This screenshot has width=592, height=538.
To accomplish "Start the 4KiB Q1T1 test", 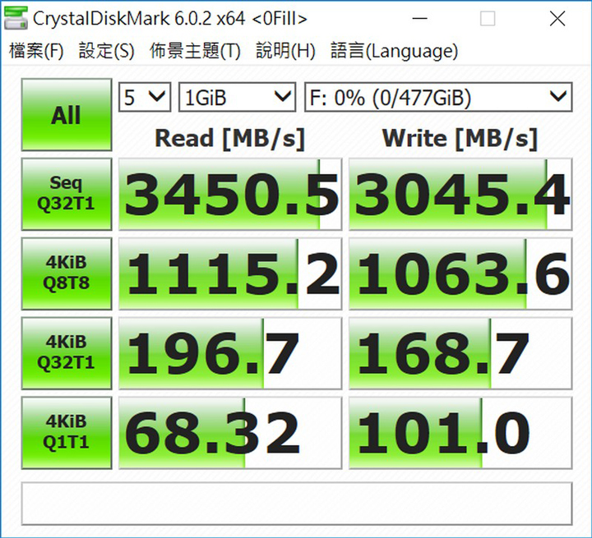I will pyautogui.click(x=67, y=433).
